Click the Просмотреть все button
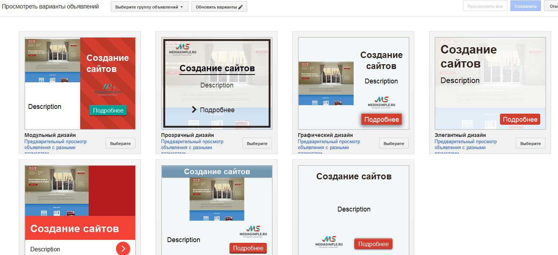The image size is (558, 255). [x=485, y=6]
